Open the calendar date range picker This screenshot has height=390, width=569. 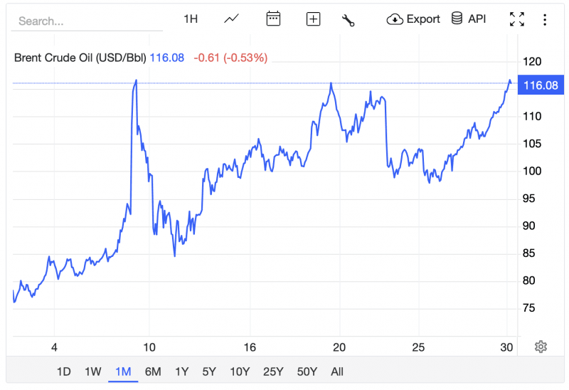(273, 19)
